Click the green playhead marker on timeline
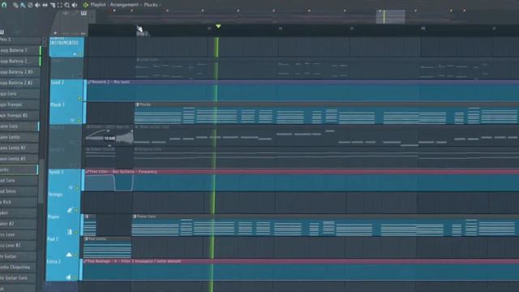Image resolution: width=519 pixels, height=292 pixels. click(x=218, y=26)
